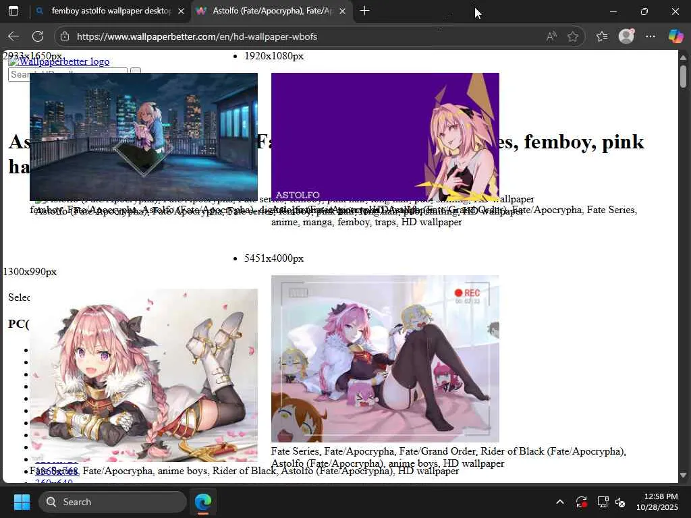Open the purple ASTOLFO wallpaper thumbnail

click(385, 137)
